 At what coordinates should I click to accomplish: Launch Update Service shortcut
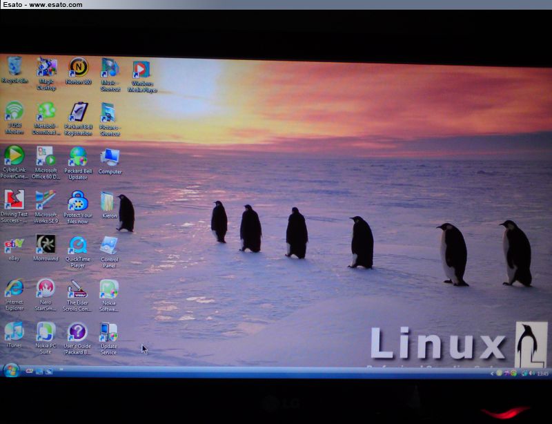coord(108,339)
